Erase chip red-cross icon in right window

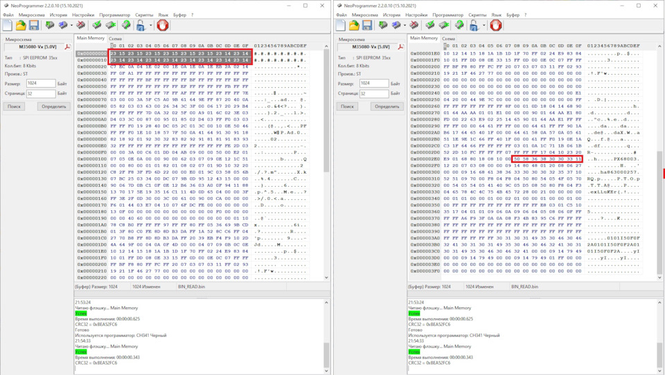pyautogui.click(x=414, y=26)
